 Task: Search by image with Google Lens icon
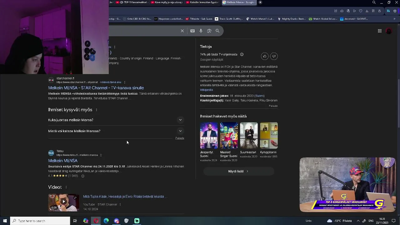click(x=209, y=31)
